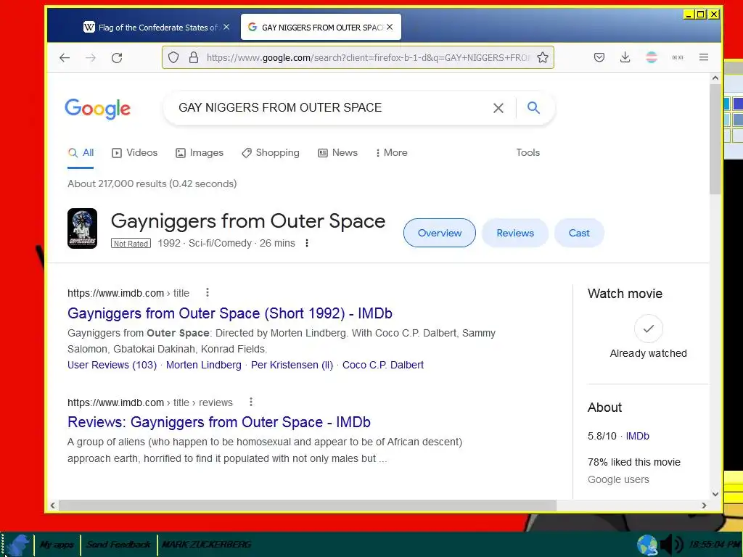
Task: Go back to the previous page
Action: click(x=65, y=58)
